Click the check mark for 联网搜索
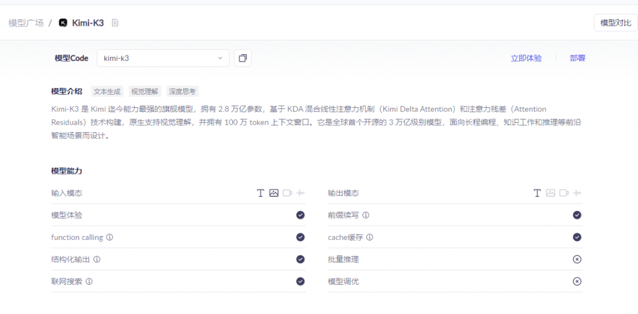 (x=300, y=281)
